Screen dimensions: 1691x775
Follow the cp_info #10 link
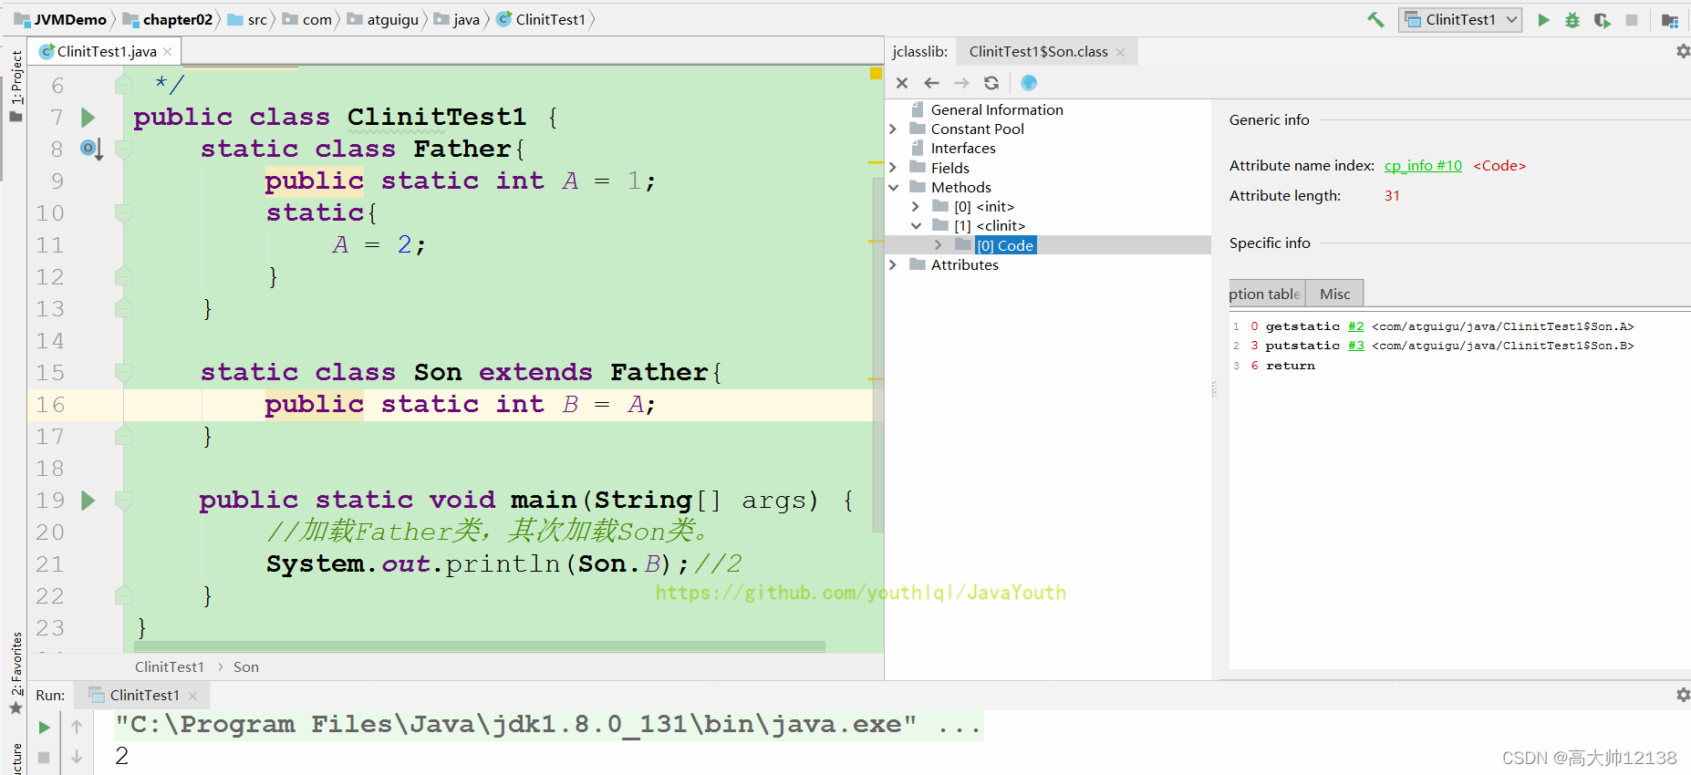coord(1423,166)
